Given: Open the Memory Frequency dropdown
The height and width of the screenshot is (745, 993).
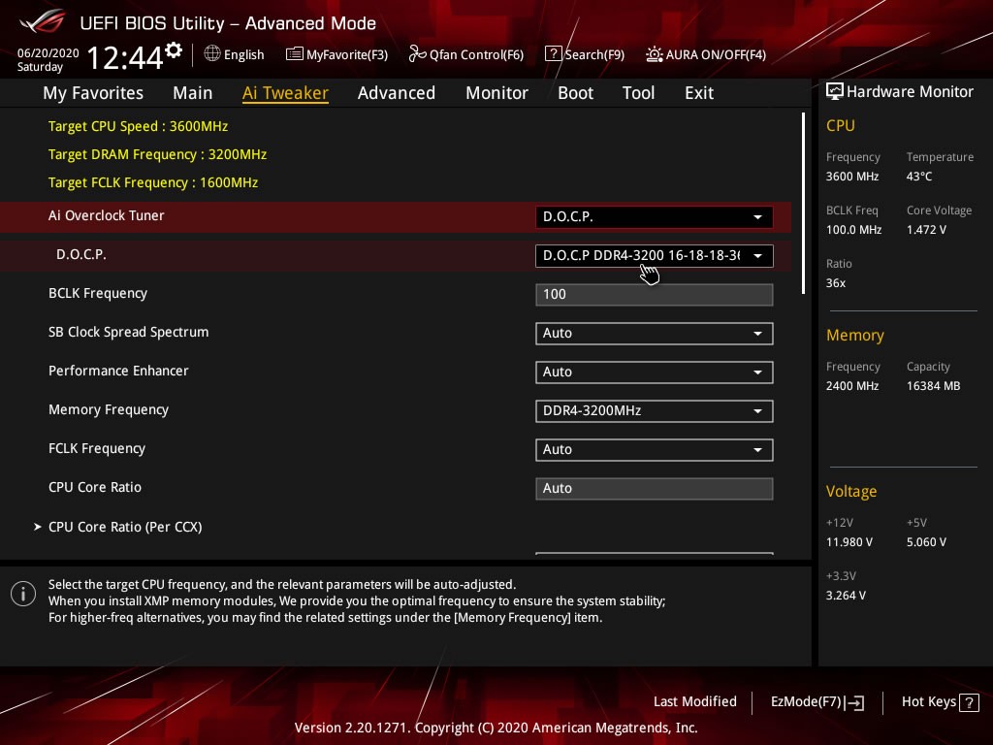Looking at the screenshot, I should (654, 411).
